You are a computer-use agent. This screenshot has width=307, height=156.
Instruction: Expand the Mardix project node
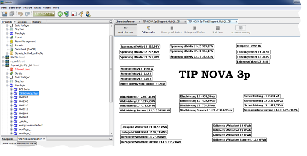[3, 57]
